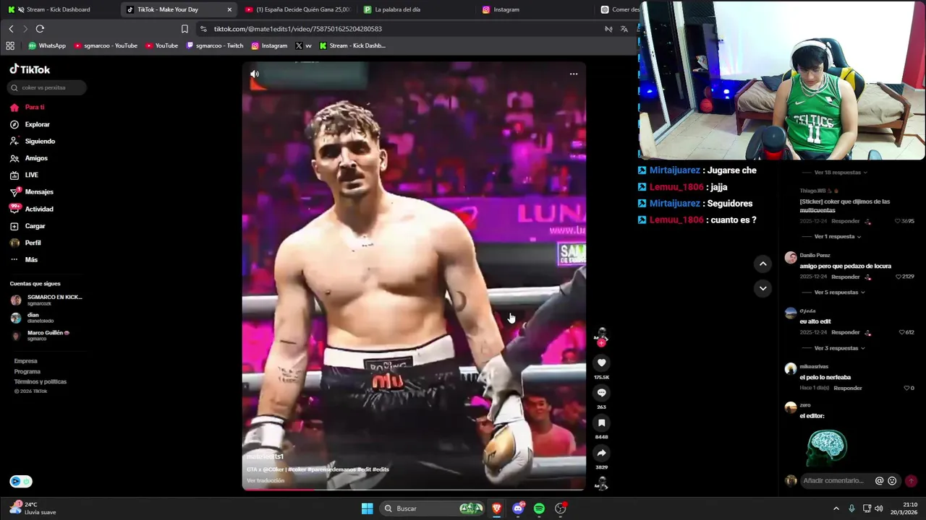Screen dimensions: 926x520
Task: Click Ver traducción under the caption
Action: click(x=266, y=481)
